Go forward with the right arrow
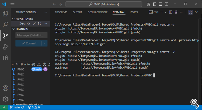This screenshot has width=202, height=110. (x=60, y=4)
